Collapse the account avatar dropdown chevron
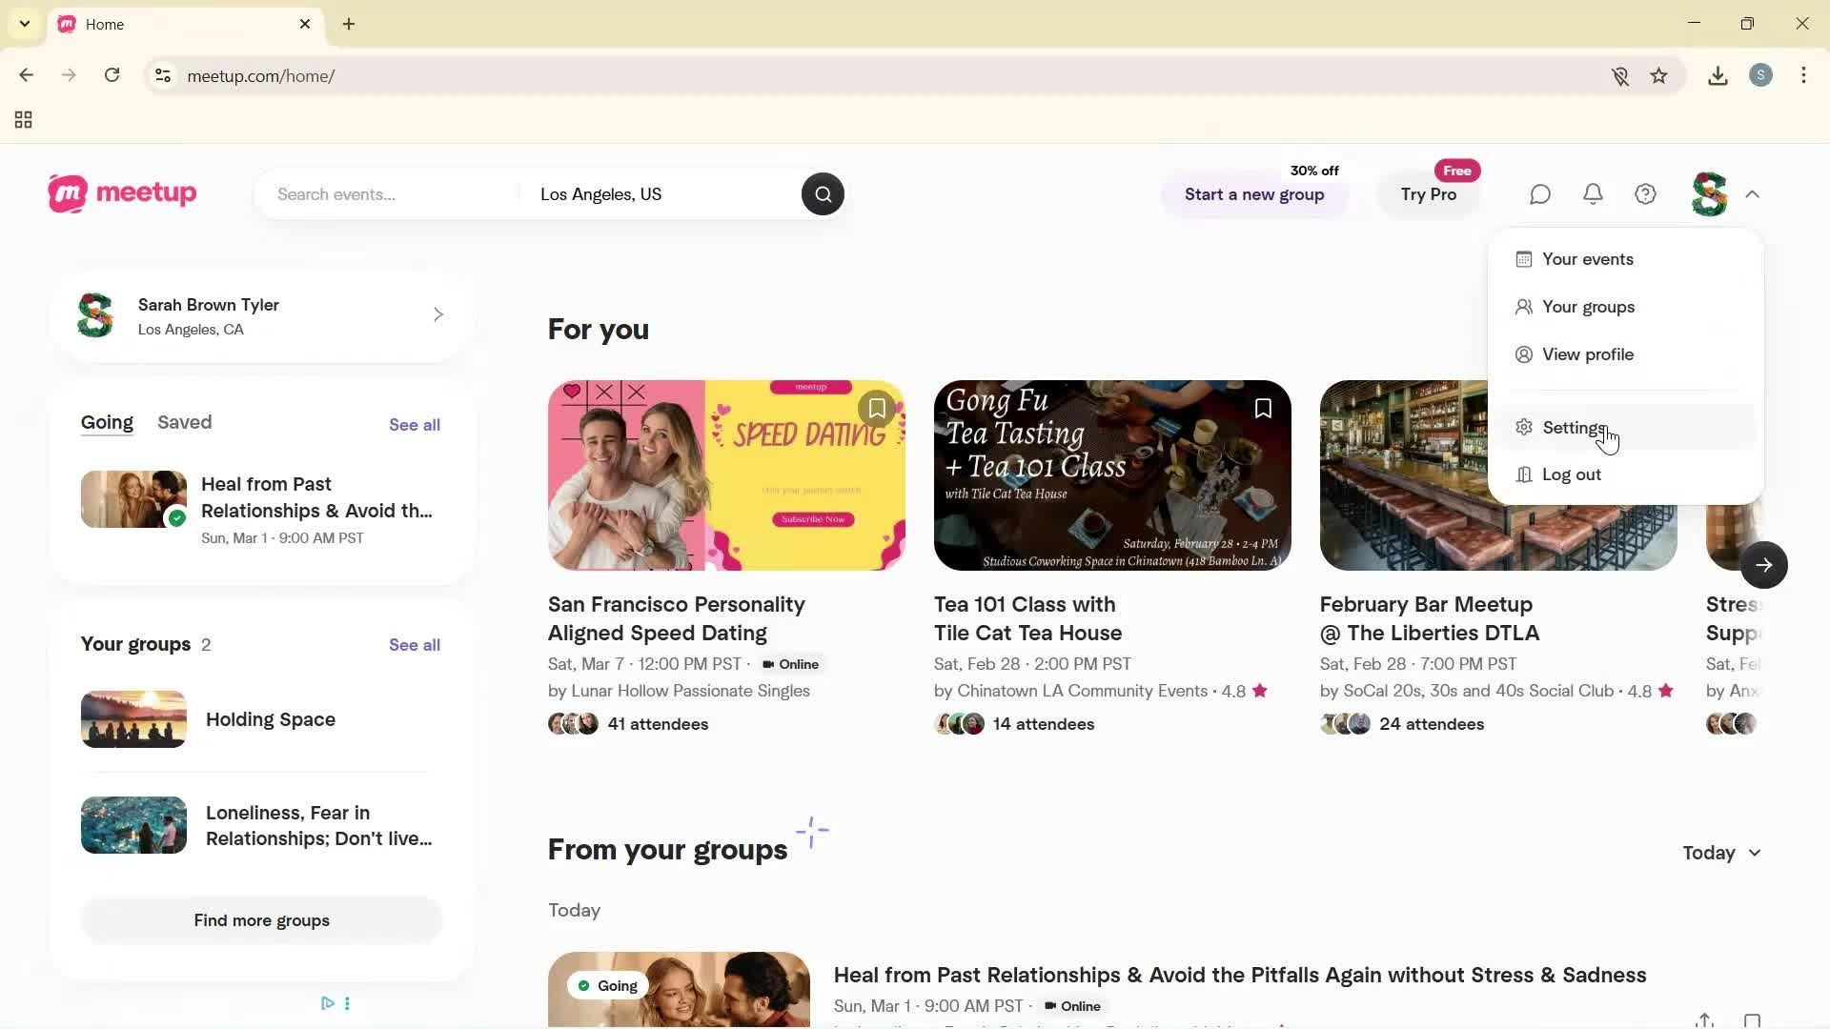The height and width of the screenshot is (1029, 1830). (x=1753, y=193)
